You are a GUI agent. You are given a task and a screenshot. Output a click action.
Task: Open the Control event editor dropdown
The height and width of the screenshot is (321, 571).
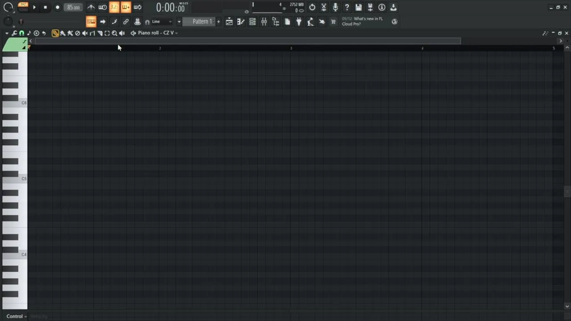coord(16,317)
